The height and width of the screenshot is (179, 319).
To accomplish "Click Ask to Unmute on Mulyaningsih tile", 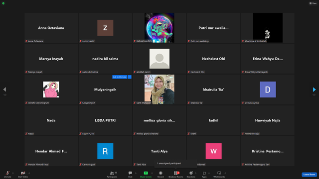I will (x=120, y=77).
